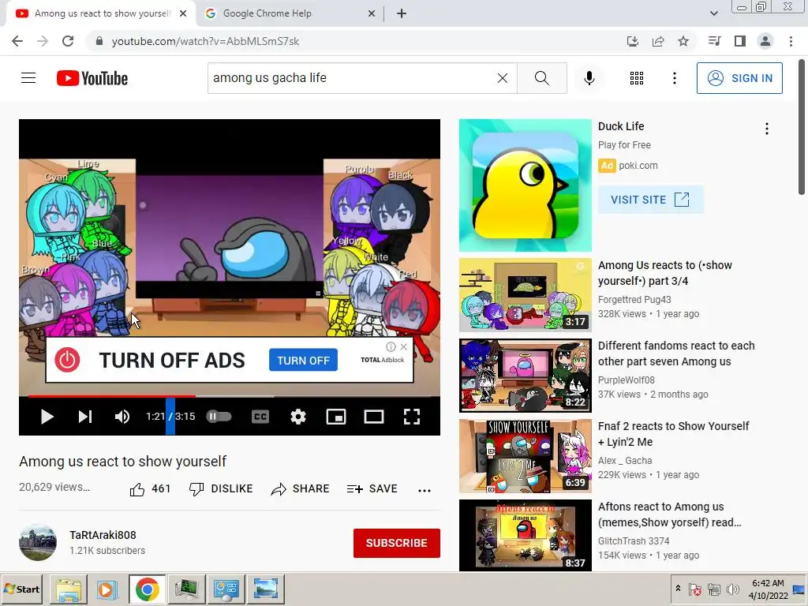Screen dimensions: 808x606
Task: Open more actions ellipsis below video
Action: tap(424, 490)
